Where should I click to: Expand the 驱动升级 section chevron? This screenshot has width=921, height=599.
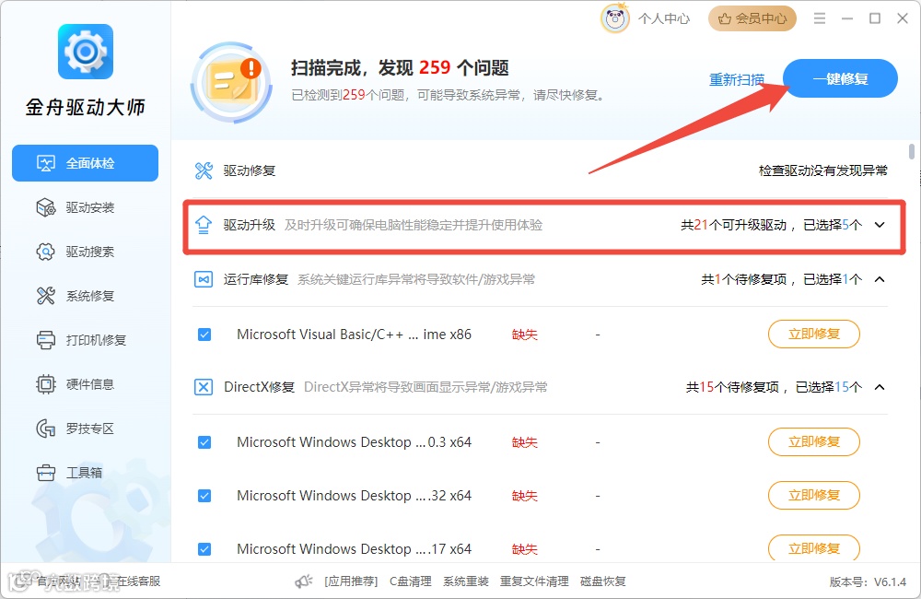880,225
